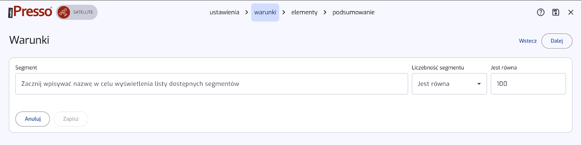Open the elementy step
The width and height of the screenshot is (581, 145).
(x=304, y=12)
